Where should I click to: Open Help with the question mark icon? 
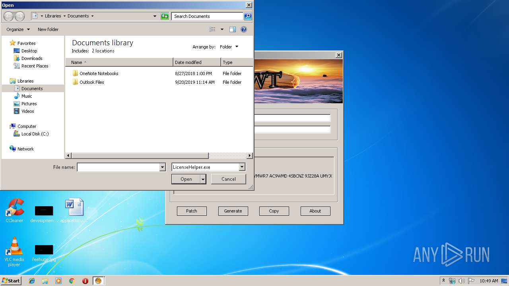pyautogui.click(x=244, y=29)
